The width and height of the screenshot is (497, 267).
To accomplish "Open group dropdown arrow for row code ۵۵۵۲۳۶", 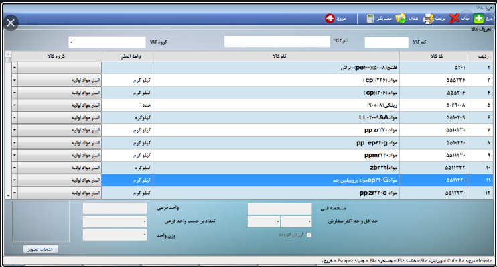I will click(15, 81).
